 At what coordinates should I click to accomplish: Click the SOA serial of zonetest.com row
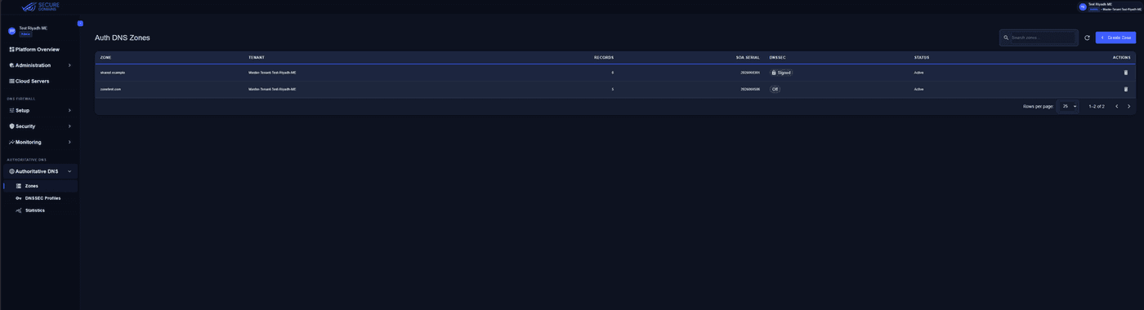click(x=750, y=89)
